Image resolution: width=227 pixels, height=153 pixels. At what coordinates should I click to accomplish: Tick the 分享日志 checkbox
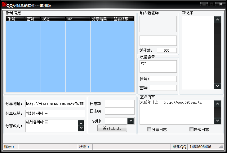click(149, 129)
